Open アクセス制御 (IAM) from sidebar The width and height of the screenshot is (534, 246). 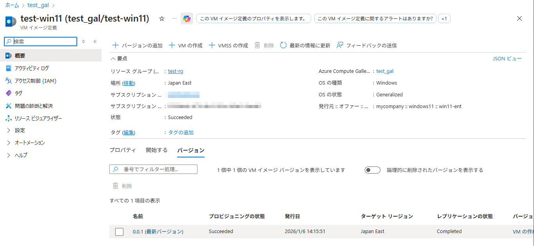[35, 81]
